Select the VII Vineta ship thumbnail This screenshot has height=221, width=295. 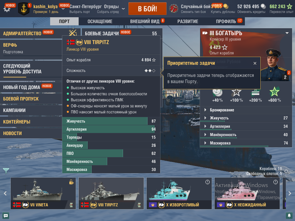point(43,193)
